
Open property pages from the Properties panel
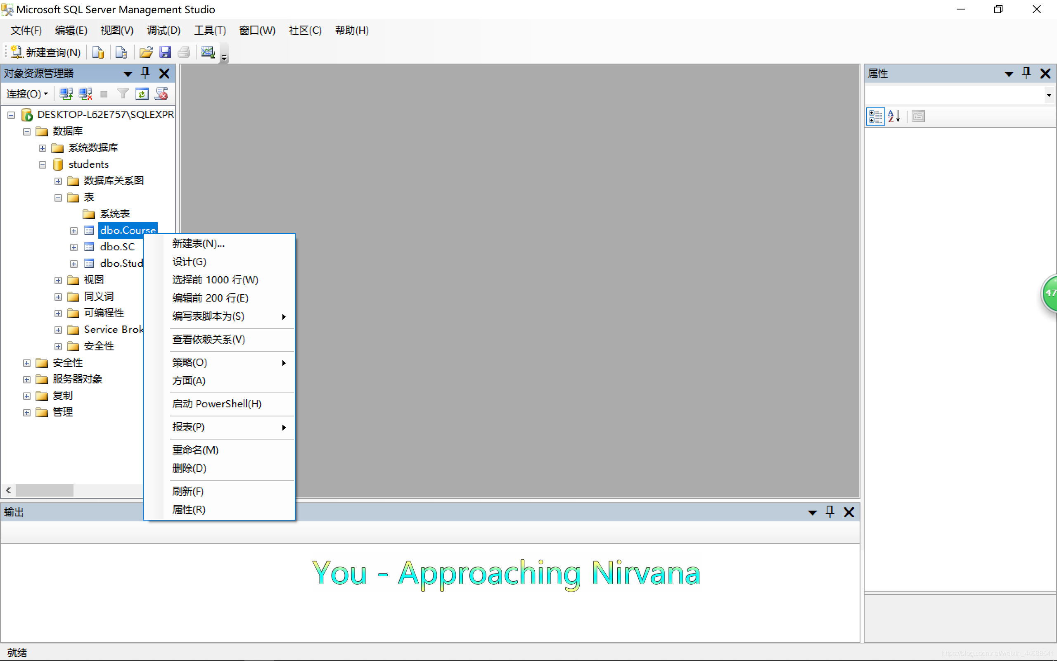click(x=918, y=116)
